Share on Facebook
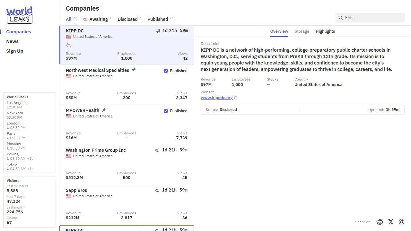The height and width of the screenshot is (231, 411). tap(401, 222)
